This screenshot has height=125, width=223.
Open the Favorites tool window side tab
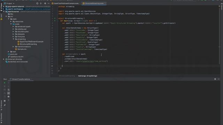point(1,118)
